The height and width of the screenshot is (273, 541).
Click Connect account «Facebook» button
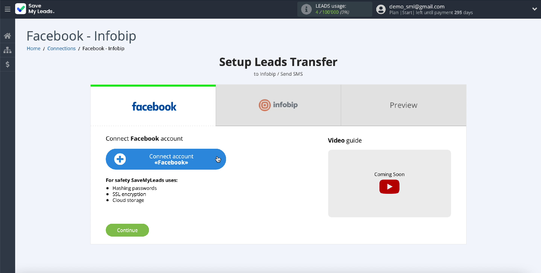[166, 159]
